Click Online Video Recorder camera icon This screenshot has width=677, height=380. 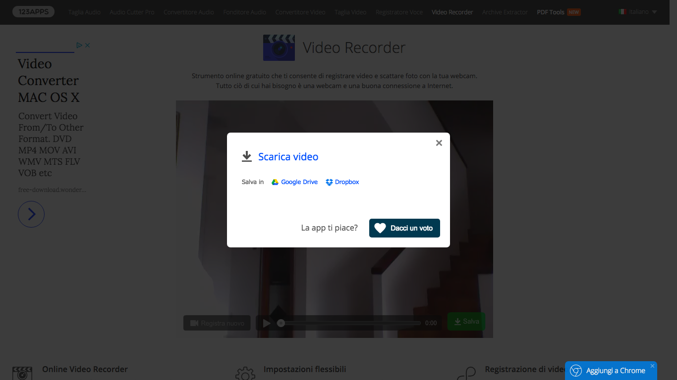[22, 373]
